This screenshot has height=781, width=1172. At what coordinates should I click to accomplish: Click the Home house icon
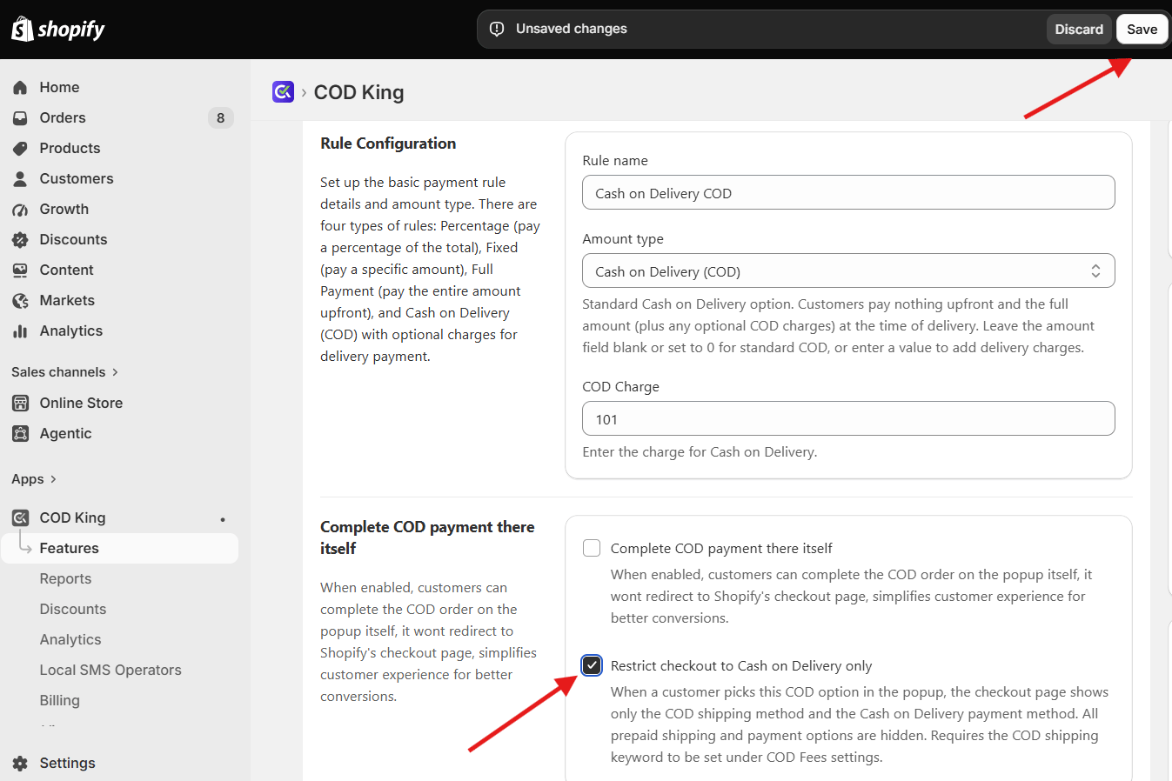20,87
